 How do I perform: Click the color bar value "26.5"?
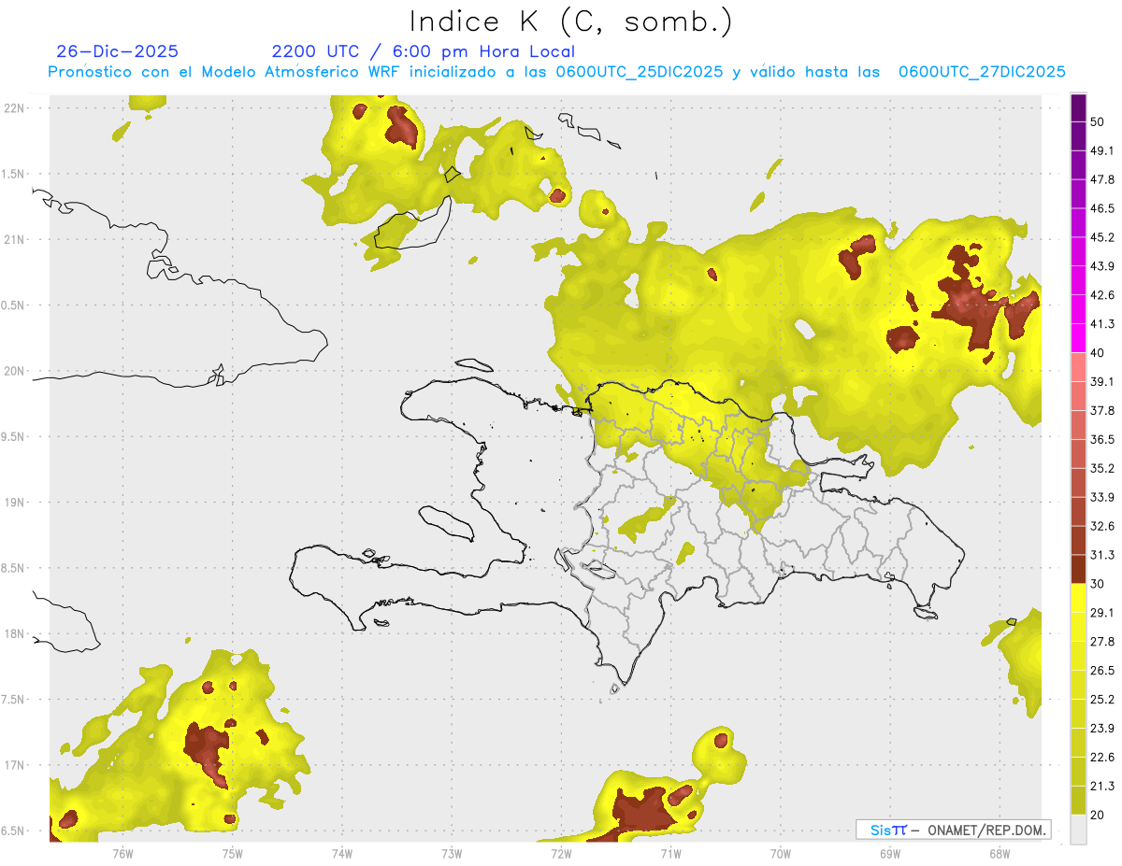(x=1101, y=671)
